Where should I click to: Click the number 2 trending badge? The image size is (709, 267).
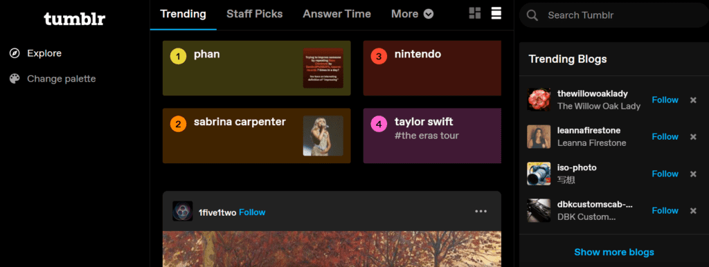tap(178, 124)
